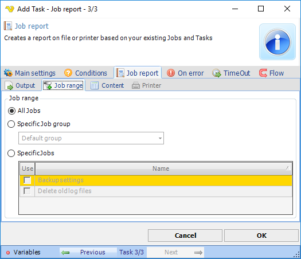Click the large blue info icon

click(x=277, y=42)
